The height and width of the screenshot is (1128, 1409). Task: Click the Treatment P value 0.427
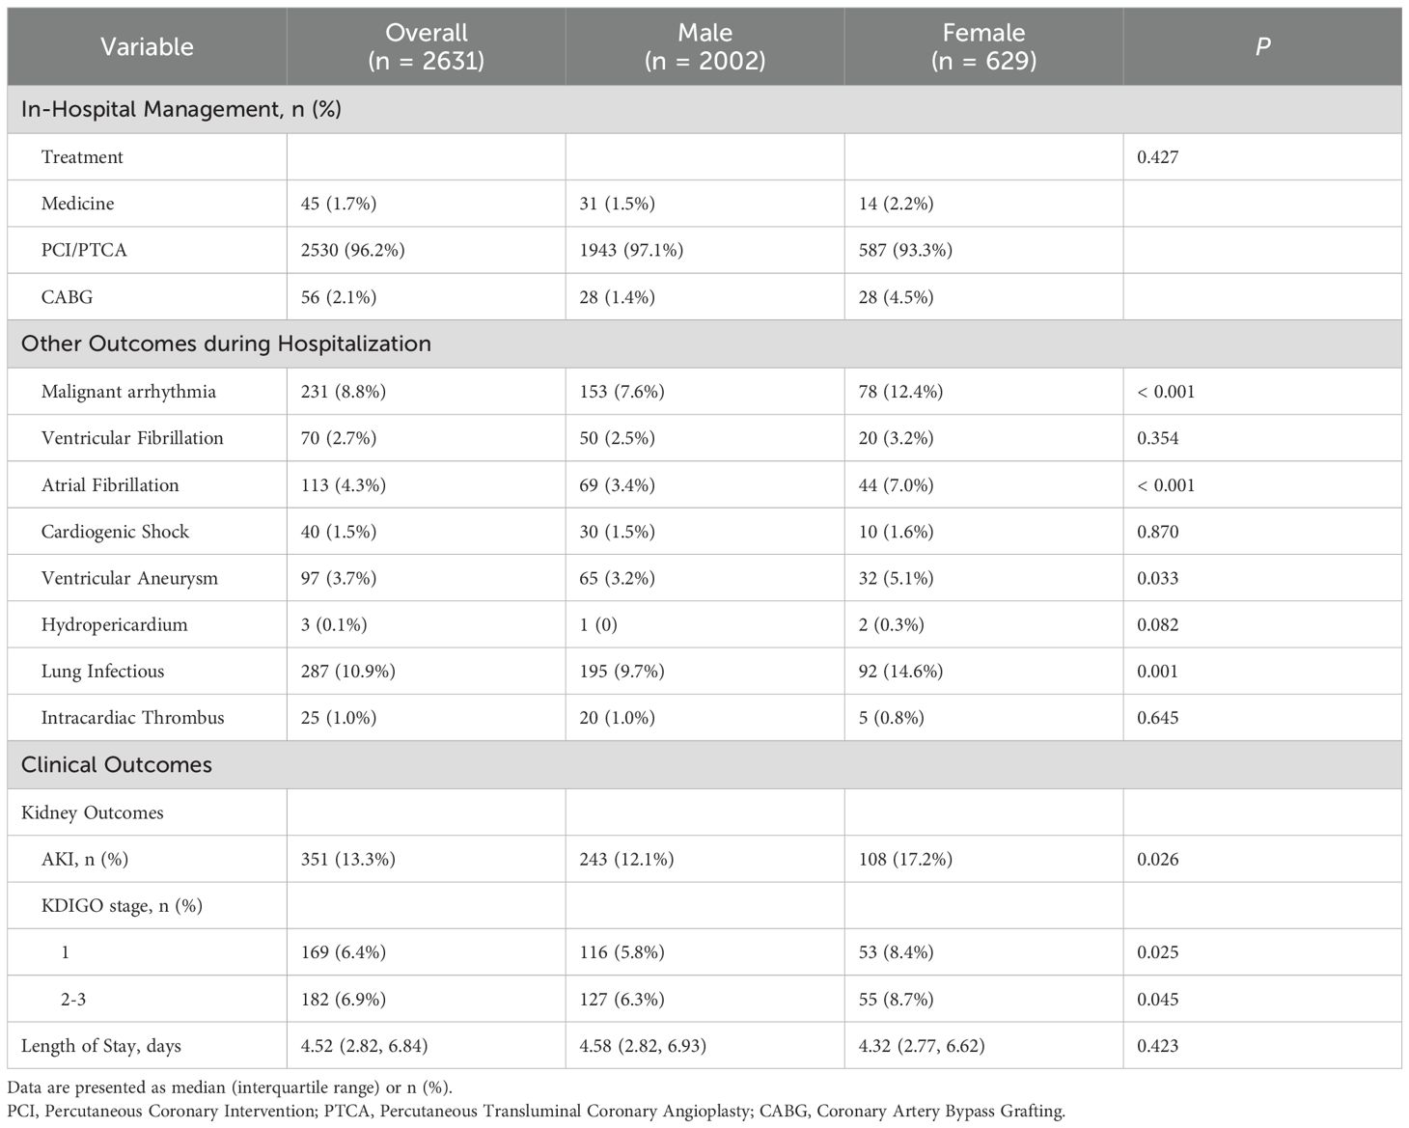pyautogui.click(x=1157, y=157)
